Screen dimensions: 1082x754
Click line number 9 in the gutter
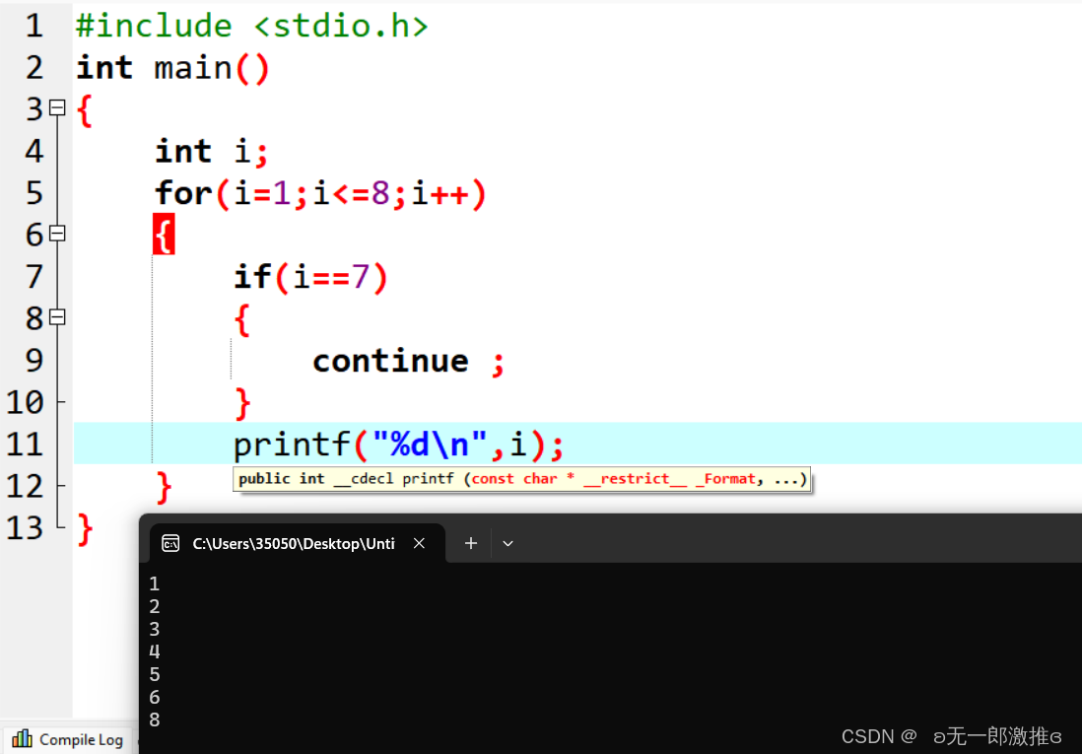tap(34, 360)
